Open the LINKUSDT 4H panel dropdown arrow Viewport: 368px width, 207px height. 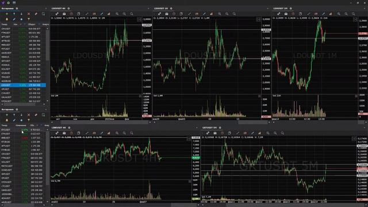[x=197, y=128]
